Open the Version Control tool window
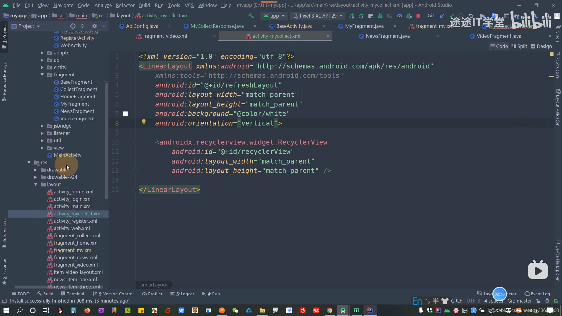This screenshot has height=316, width=562. [113, 294]
